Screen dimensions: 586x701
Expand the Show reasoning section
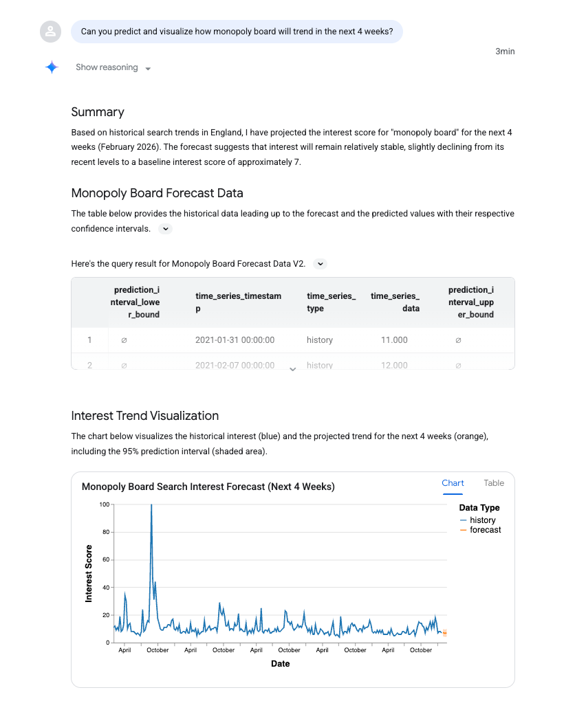pos(113,67)
